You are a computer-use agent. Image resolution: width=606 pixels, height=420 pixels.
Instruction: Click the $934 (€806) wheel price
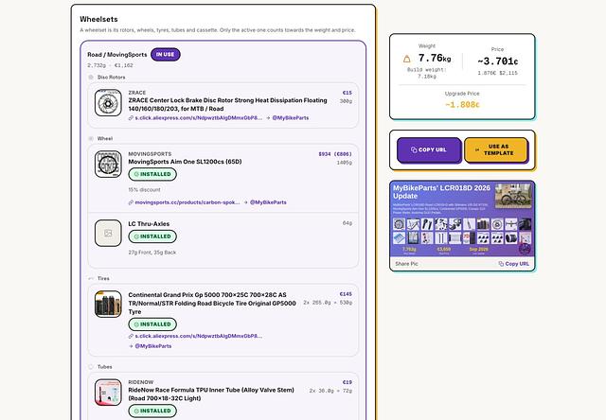335,154
